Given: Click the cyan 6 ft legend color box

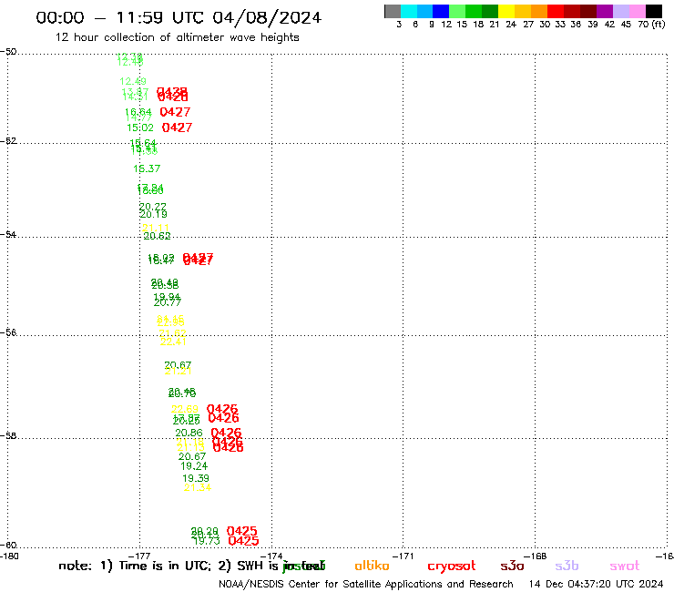Looking at the screenshot, I should point(409,11).
